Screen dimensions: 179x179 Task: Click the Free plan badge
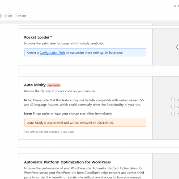(x=21, y=16)
